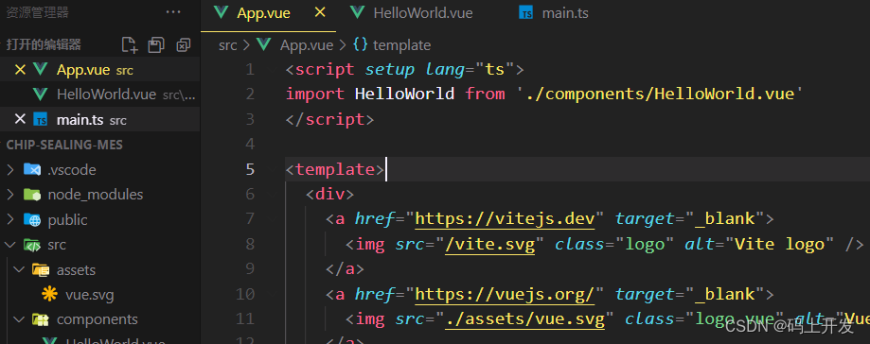The image size is (870, 344).
Task: Close the App.vue editor tab
Action: click(320, 12)
